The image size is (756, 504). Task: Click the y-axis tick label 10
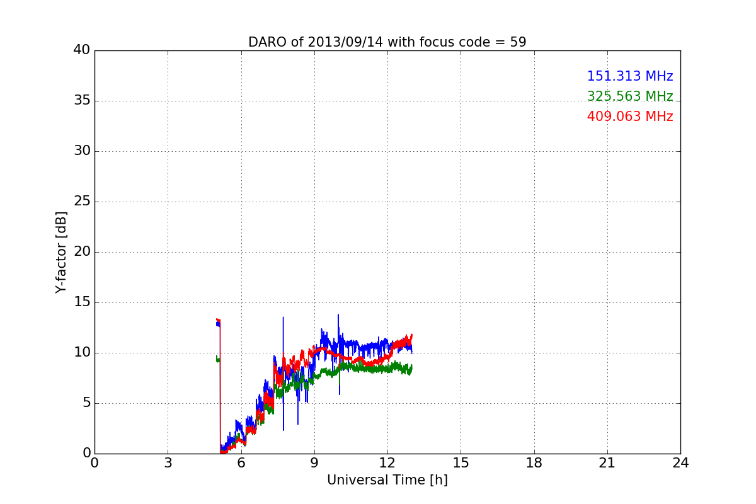coord(82,353)
